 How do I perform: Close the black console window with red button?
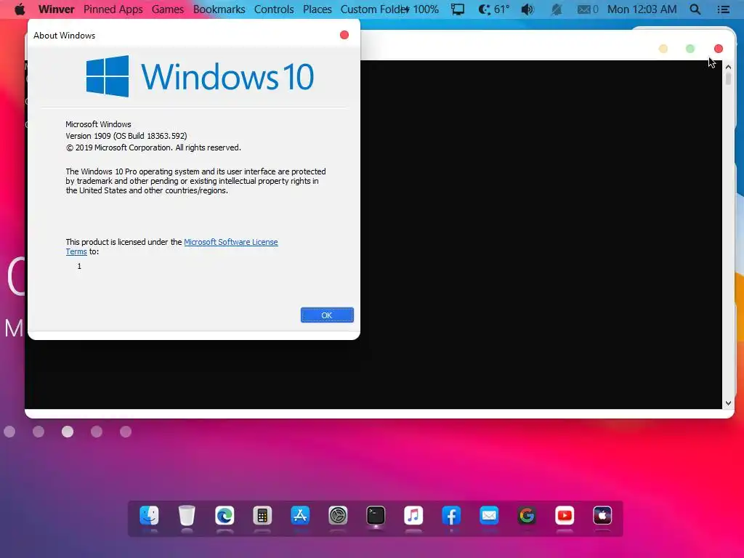(x=719, y=49)
